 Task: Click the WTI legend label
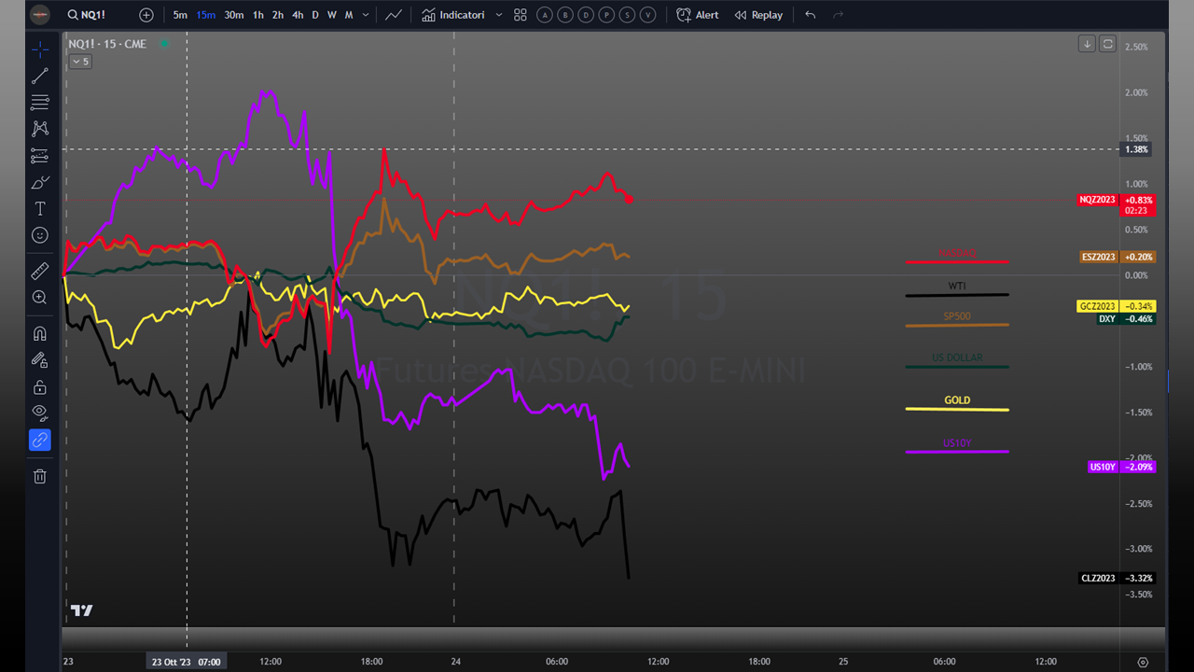pos(957,286)
